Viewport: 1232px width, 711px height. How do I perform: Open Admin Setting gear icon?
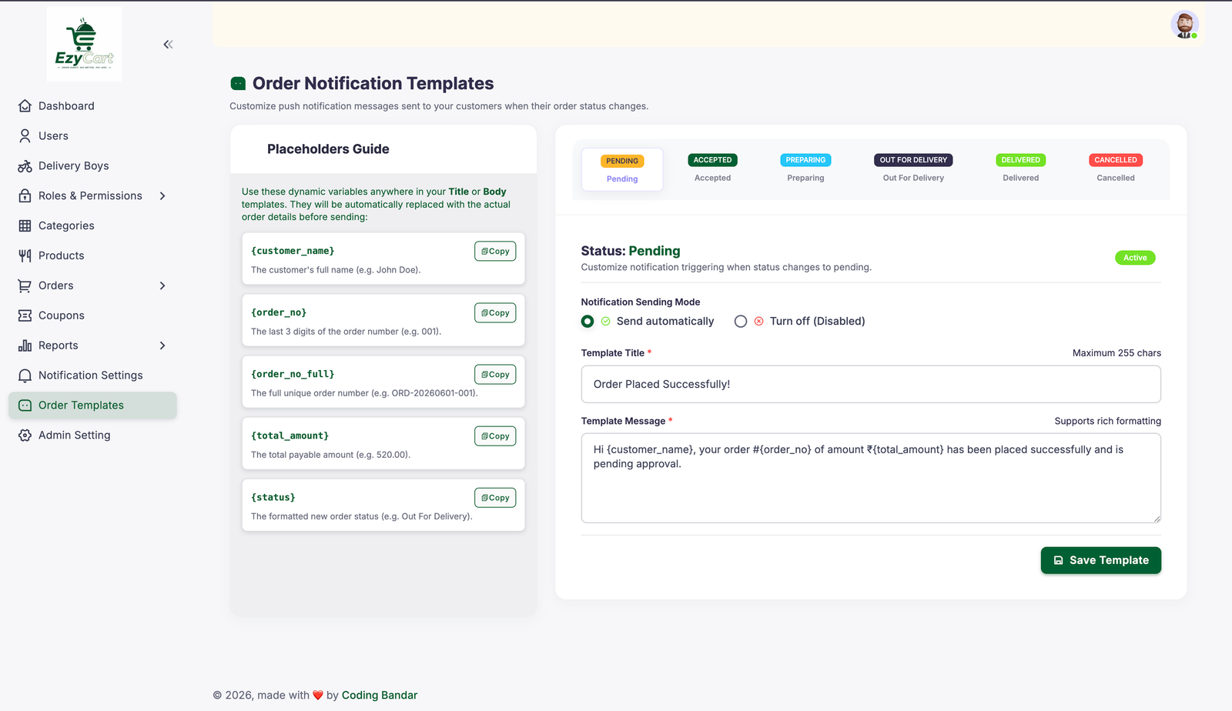25,436
